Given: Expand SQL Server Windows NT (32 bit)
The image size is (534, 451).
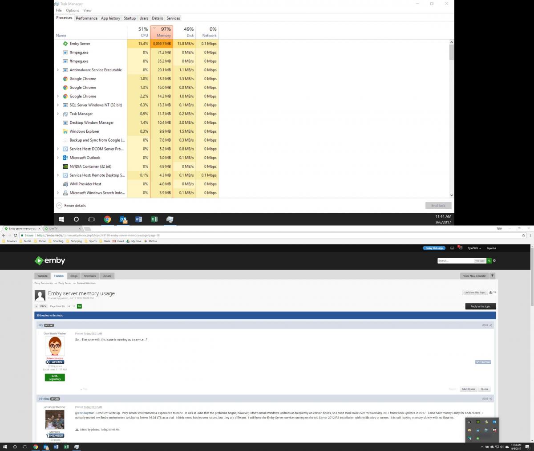Looking at the screenshot, I should coord(58,105).
